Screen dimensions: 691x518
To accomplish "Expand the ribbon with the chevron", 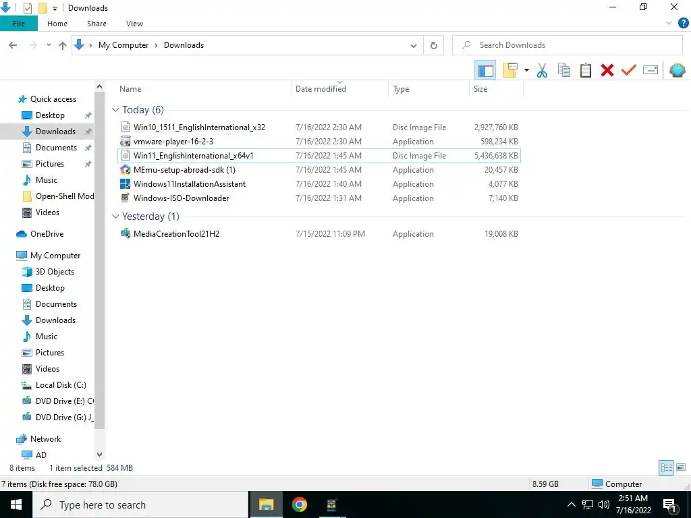I will coord(669,24).
